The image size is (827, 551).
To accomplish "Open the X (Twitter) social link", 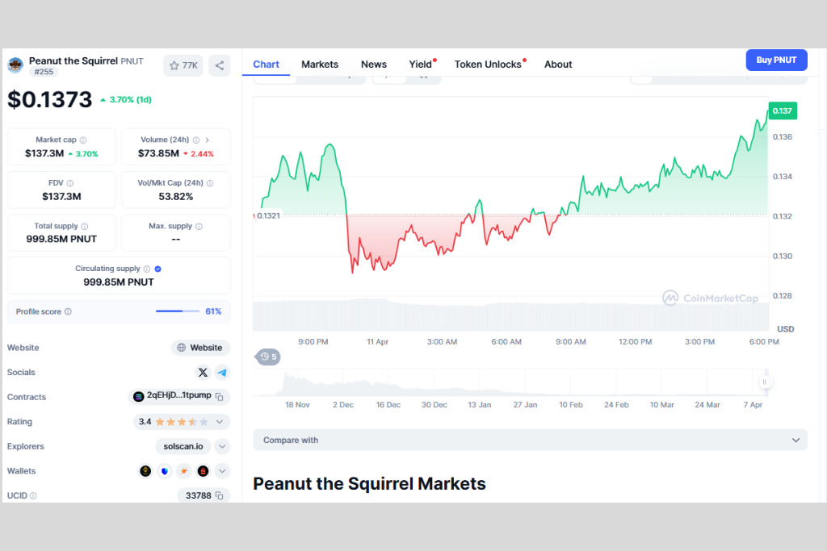I will 203,373.
